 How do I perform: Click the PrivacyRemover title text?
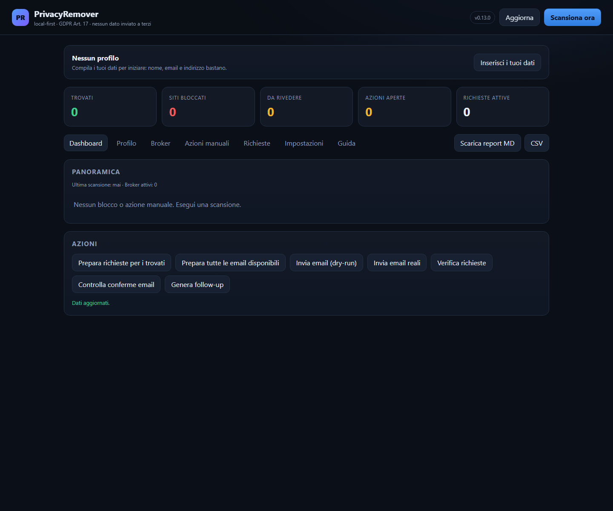pyautogui.click(x=66, y=14)
